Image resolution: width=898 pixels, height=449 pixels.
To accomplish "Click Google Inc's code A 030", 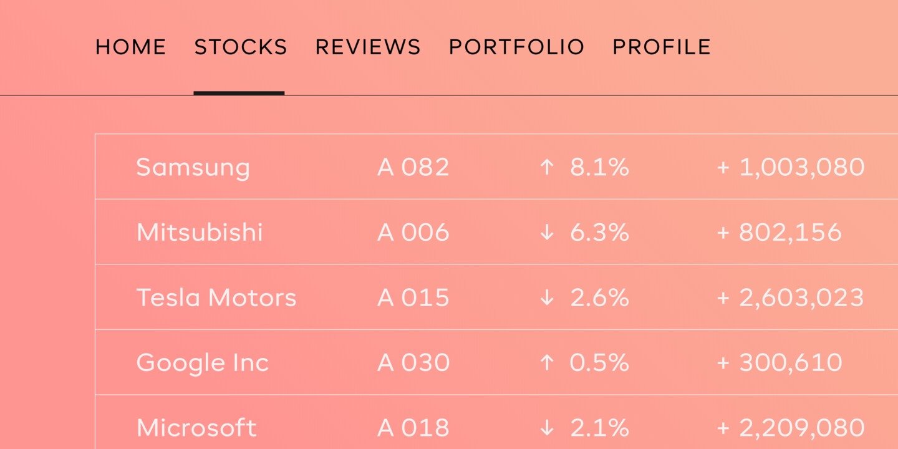I will pyautogui.click(x=413, y=363).
